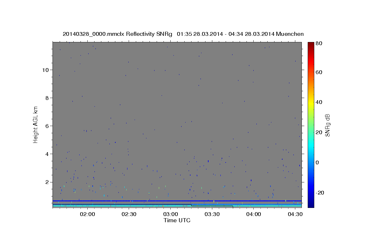Click the plot title text starting with 20140328_0000.mmclx
The image size is (373, 249).
pyautogui.click(x=183, y=34)
